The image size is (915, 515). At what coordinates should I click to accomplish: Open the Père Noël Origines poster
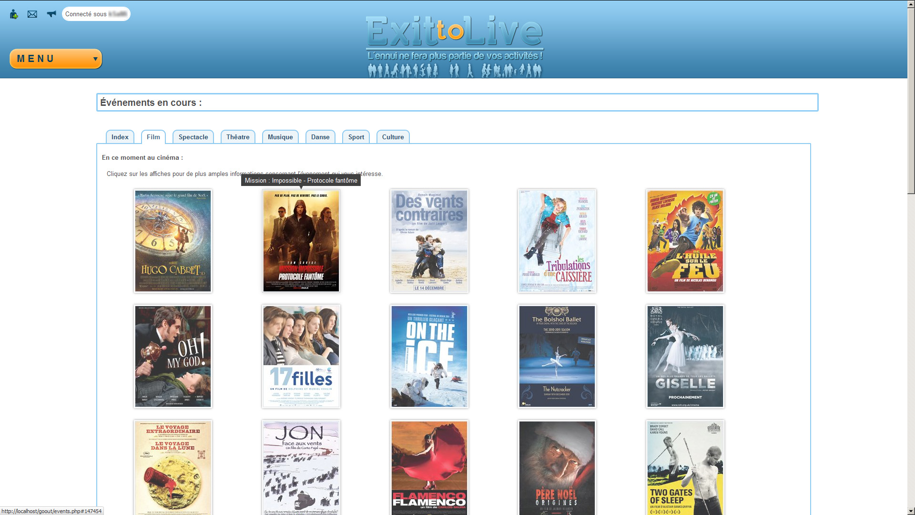click(x=557, y=468)
